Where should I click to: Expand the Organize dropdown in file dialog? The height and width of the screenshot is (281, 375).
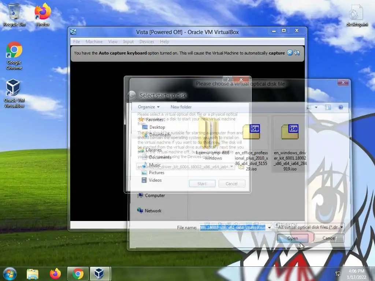coord(149,107)
